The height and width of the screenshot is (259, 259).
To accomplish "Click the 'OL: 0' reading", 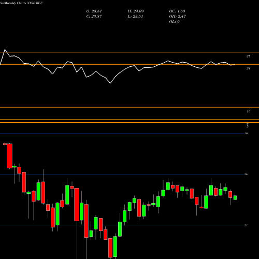I will pyautogui.click(x=175, y=21).
